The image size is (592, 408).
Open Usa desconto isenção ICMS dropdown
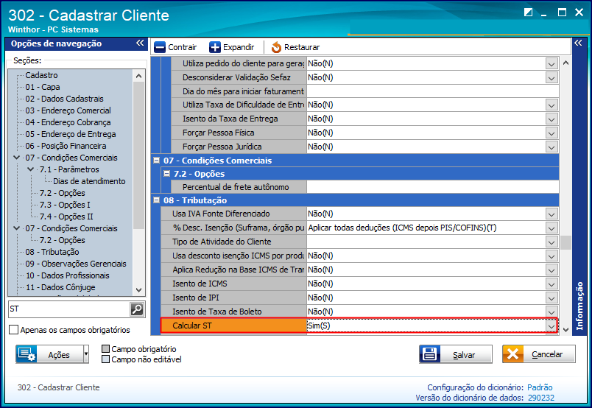552,256
